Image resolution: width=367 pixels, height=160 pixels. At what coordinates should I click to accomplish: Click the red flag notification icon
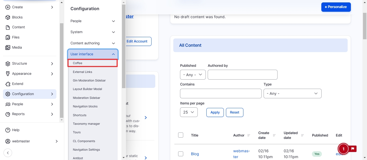coord(353,149)
